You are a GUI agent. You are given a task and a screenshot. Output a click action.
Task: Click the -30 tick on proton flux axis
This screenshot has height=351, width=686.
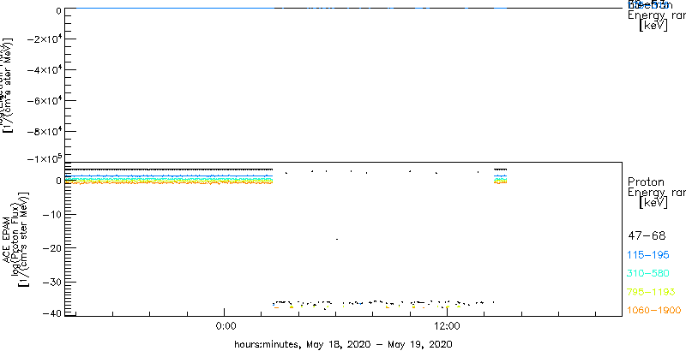[51, 282]
